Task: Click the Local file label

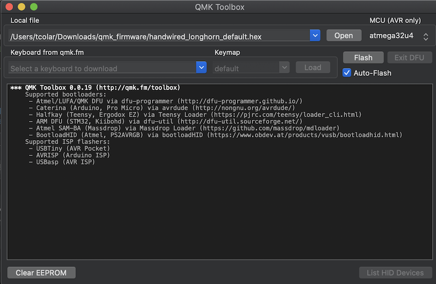Action: [25, 20]
